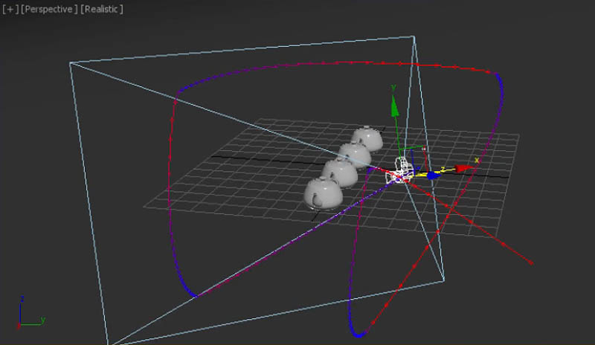This screenshot has height=345, width=595.
Task: Click the red X axis arrow of the gizmo
Action: pos(463,168)
